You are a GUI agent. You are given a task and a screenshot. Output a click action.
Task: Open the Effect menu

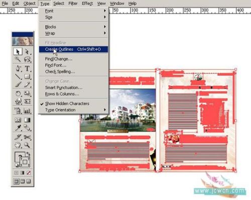tap(87, 4)
